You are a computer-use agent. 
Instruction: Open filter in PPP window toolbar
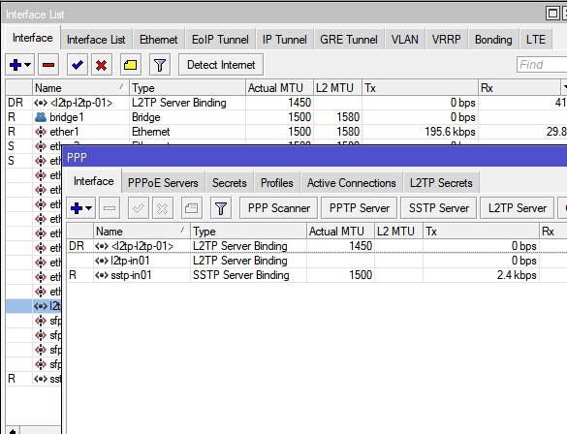click(x=221, y=208)
